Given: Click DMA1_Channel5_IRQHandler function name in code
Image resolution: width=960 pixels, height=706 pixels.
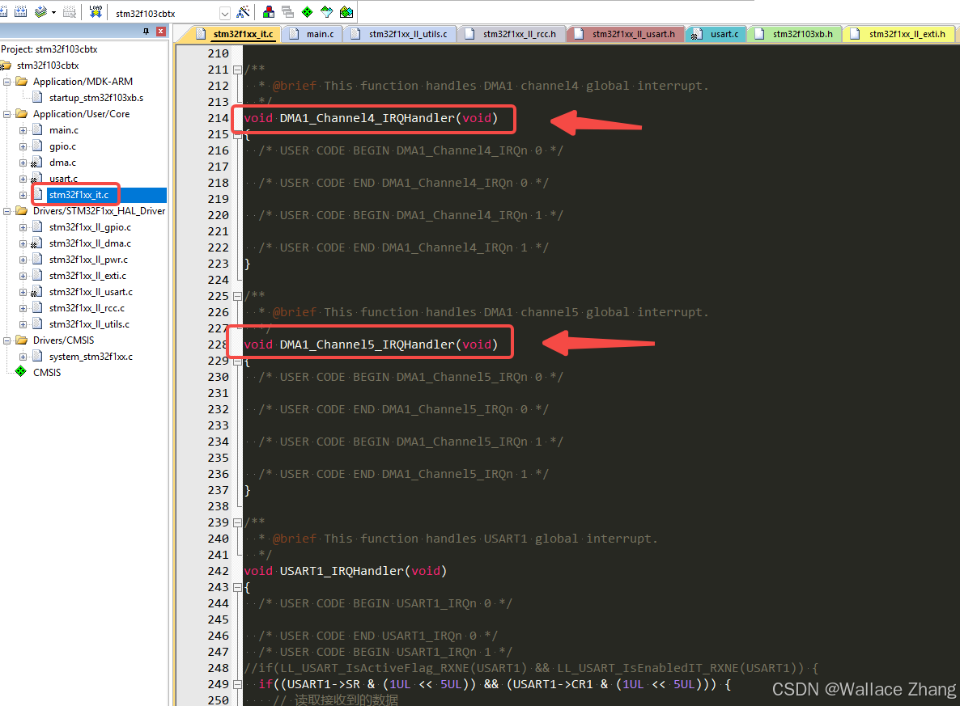Looking at the screenshot, I should pyautogui.click(x=367, y=345).
